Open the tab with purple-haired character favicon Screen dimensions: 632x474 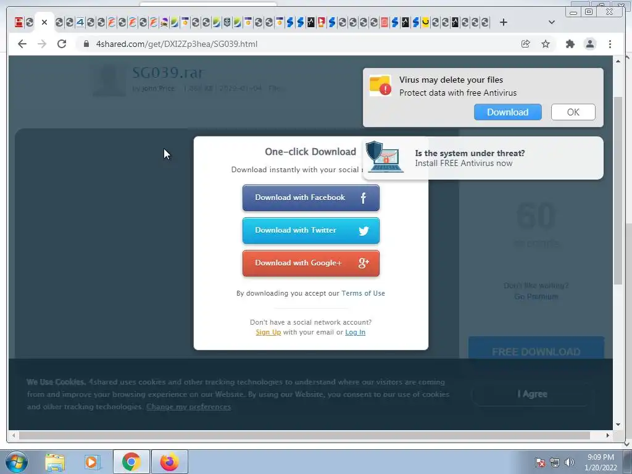pos(164,22)
